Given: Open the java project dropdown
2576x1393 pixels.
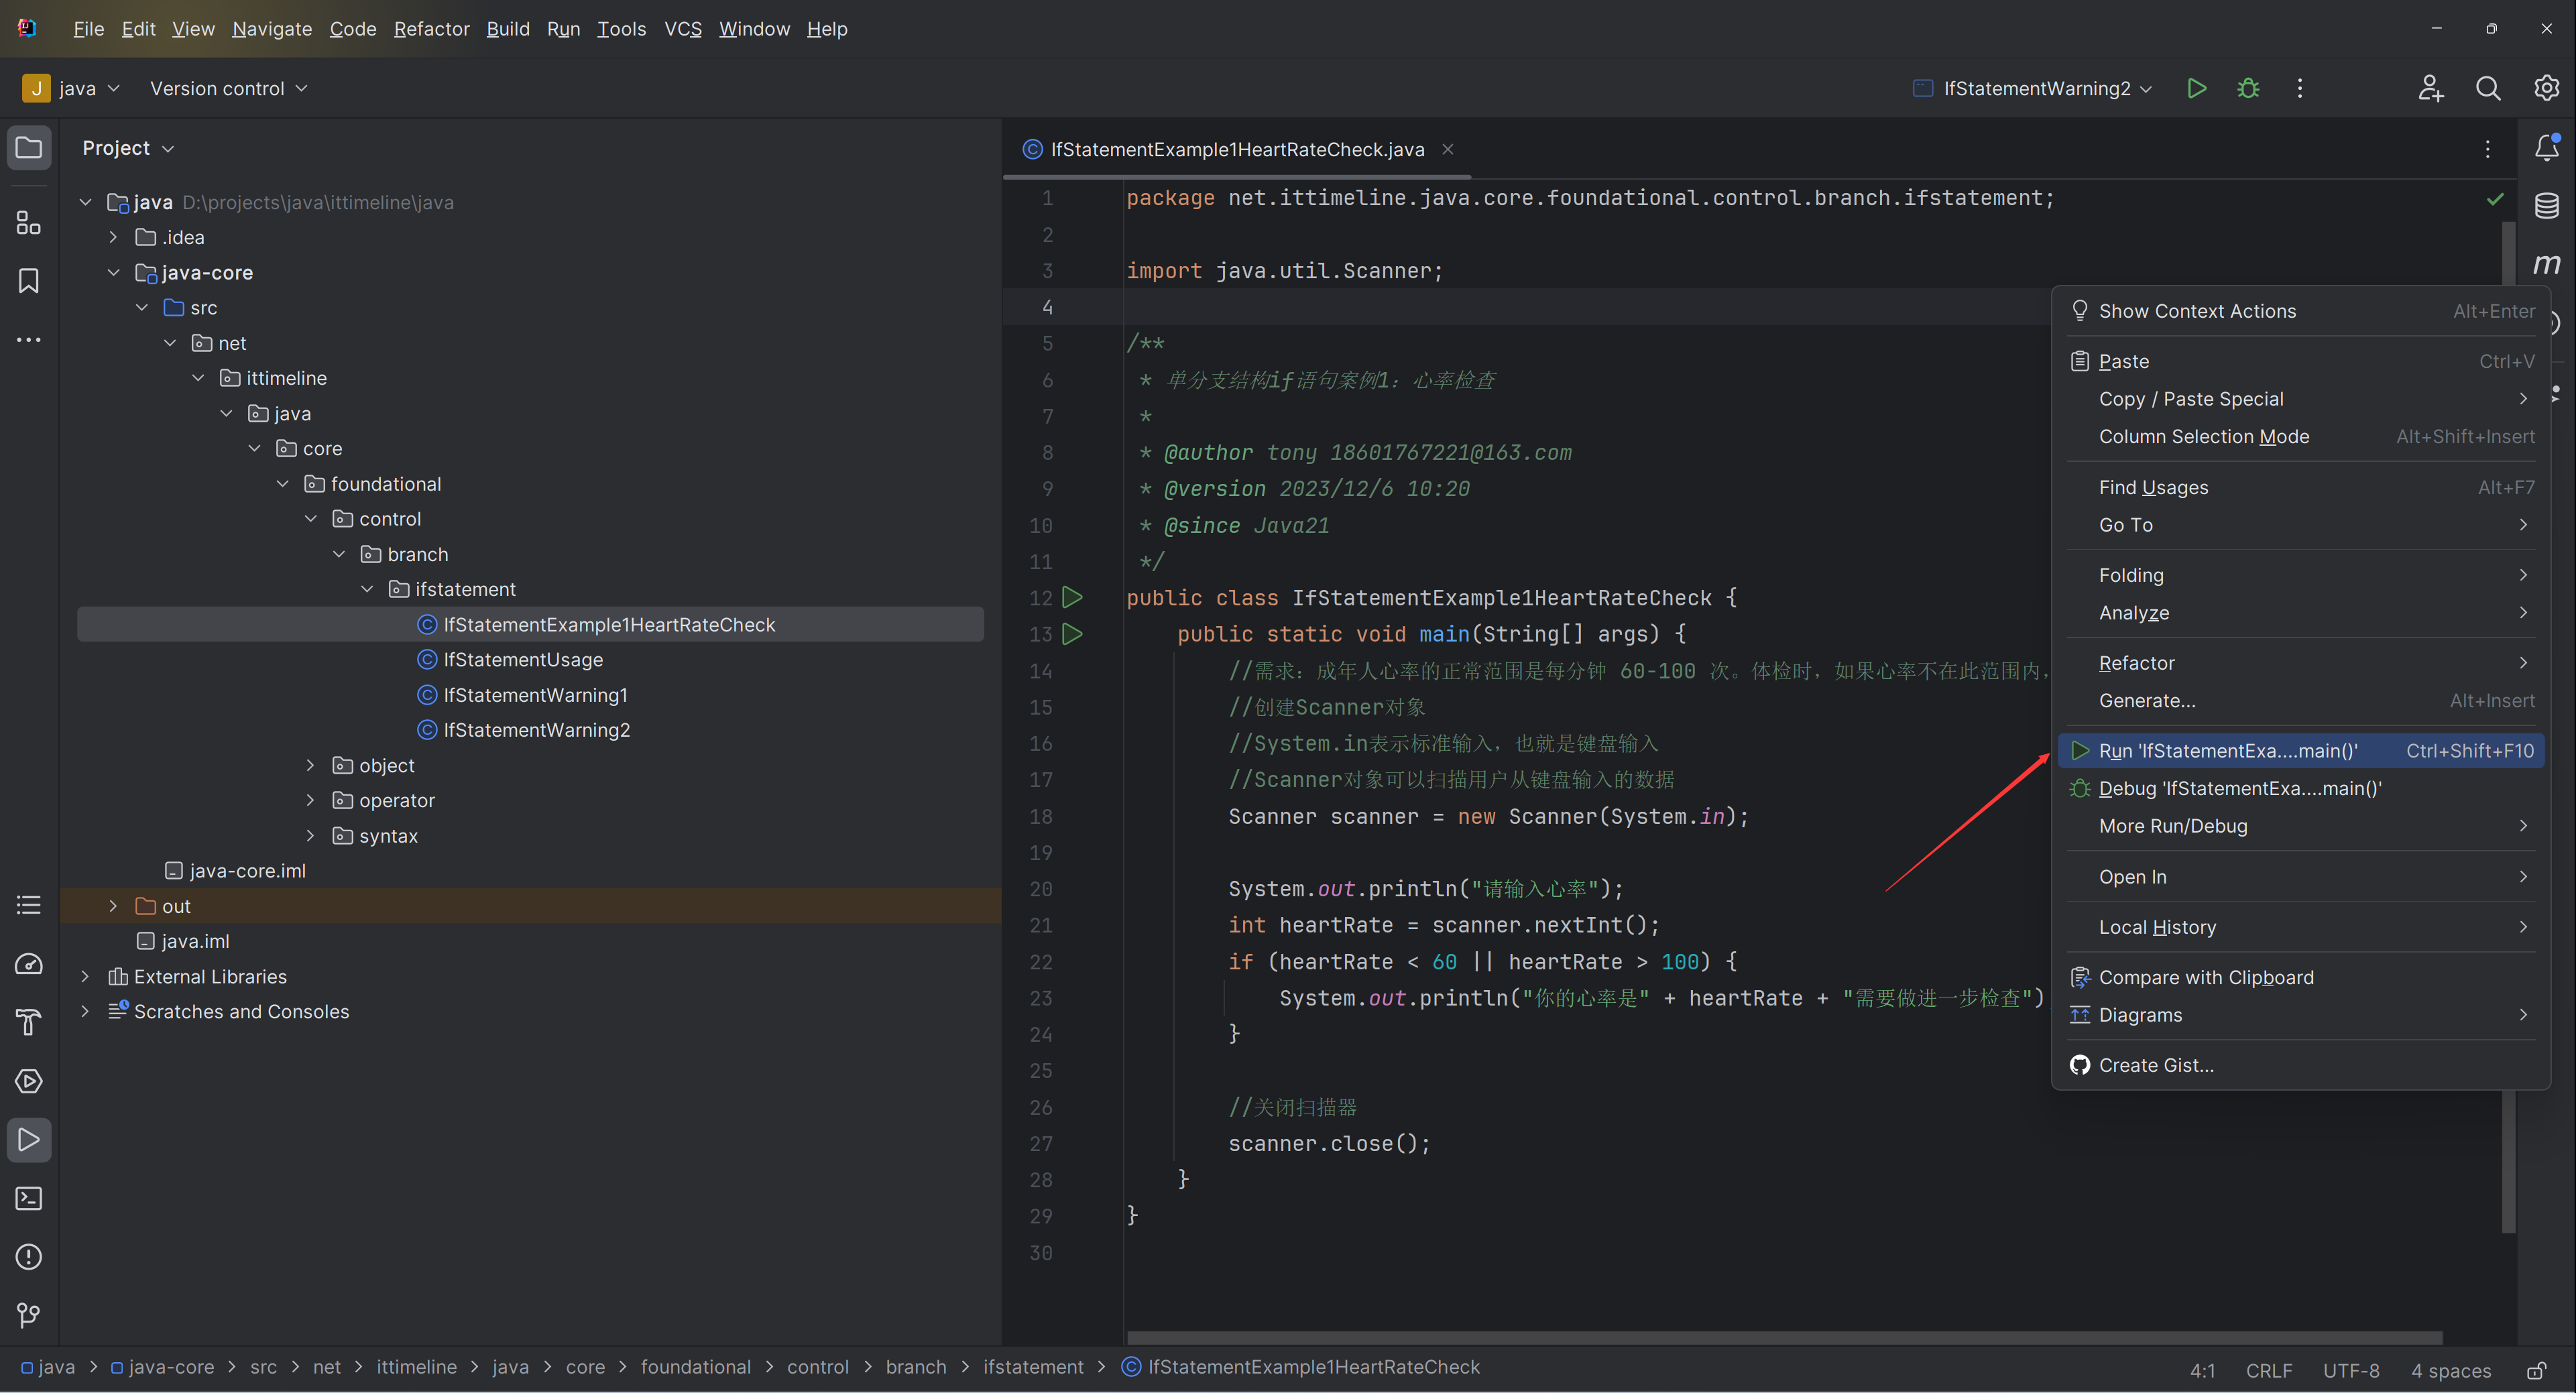Looking at the screenshot, I should (72, 88).
